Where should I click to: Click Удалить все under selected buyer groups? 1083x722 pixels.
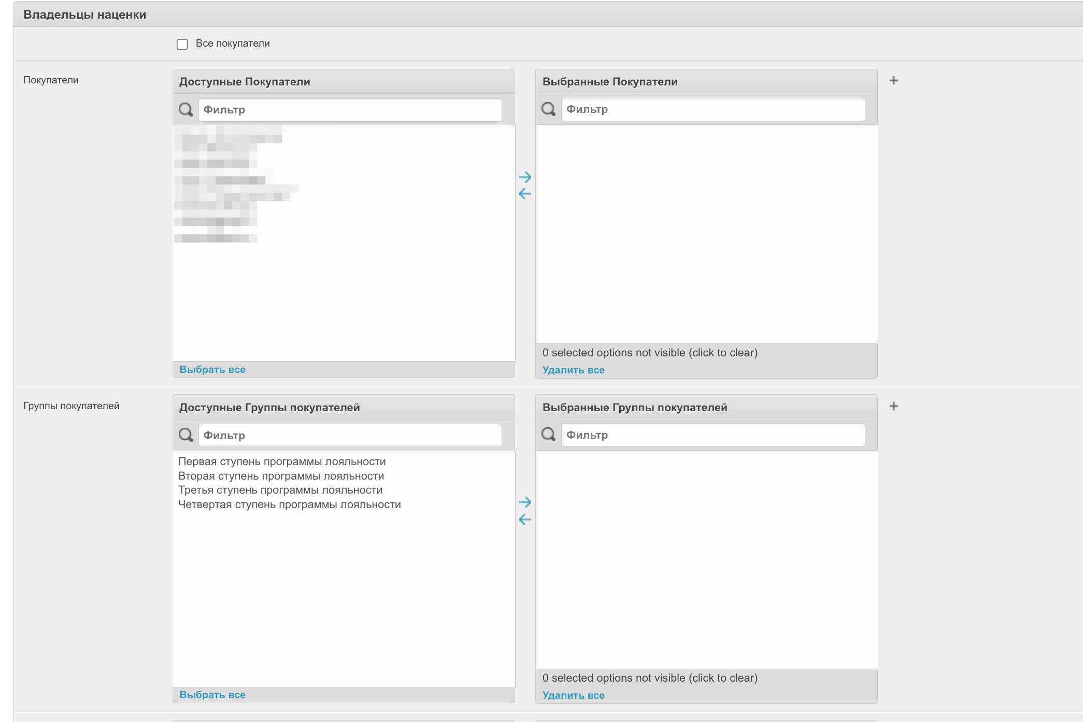click(x=573, y=695)
